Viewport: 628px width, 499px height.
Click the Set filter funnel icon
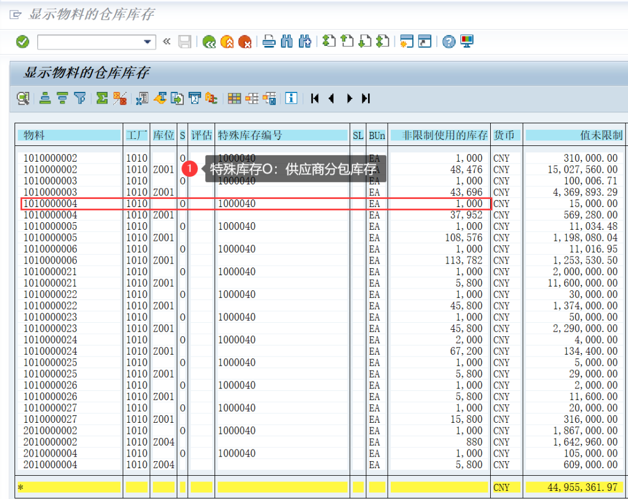coord(80,98)
